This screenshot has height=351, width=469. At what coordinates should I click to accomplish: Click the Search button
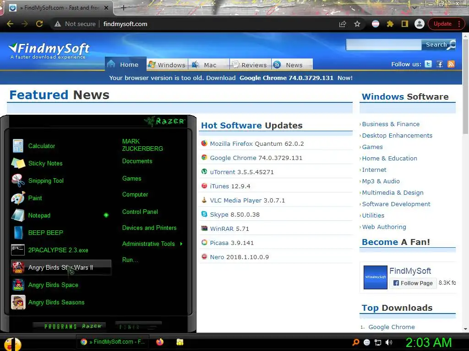tap(438, 45)
